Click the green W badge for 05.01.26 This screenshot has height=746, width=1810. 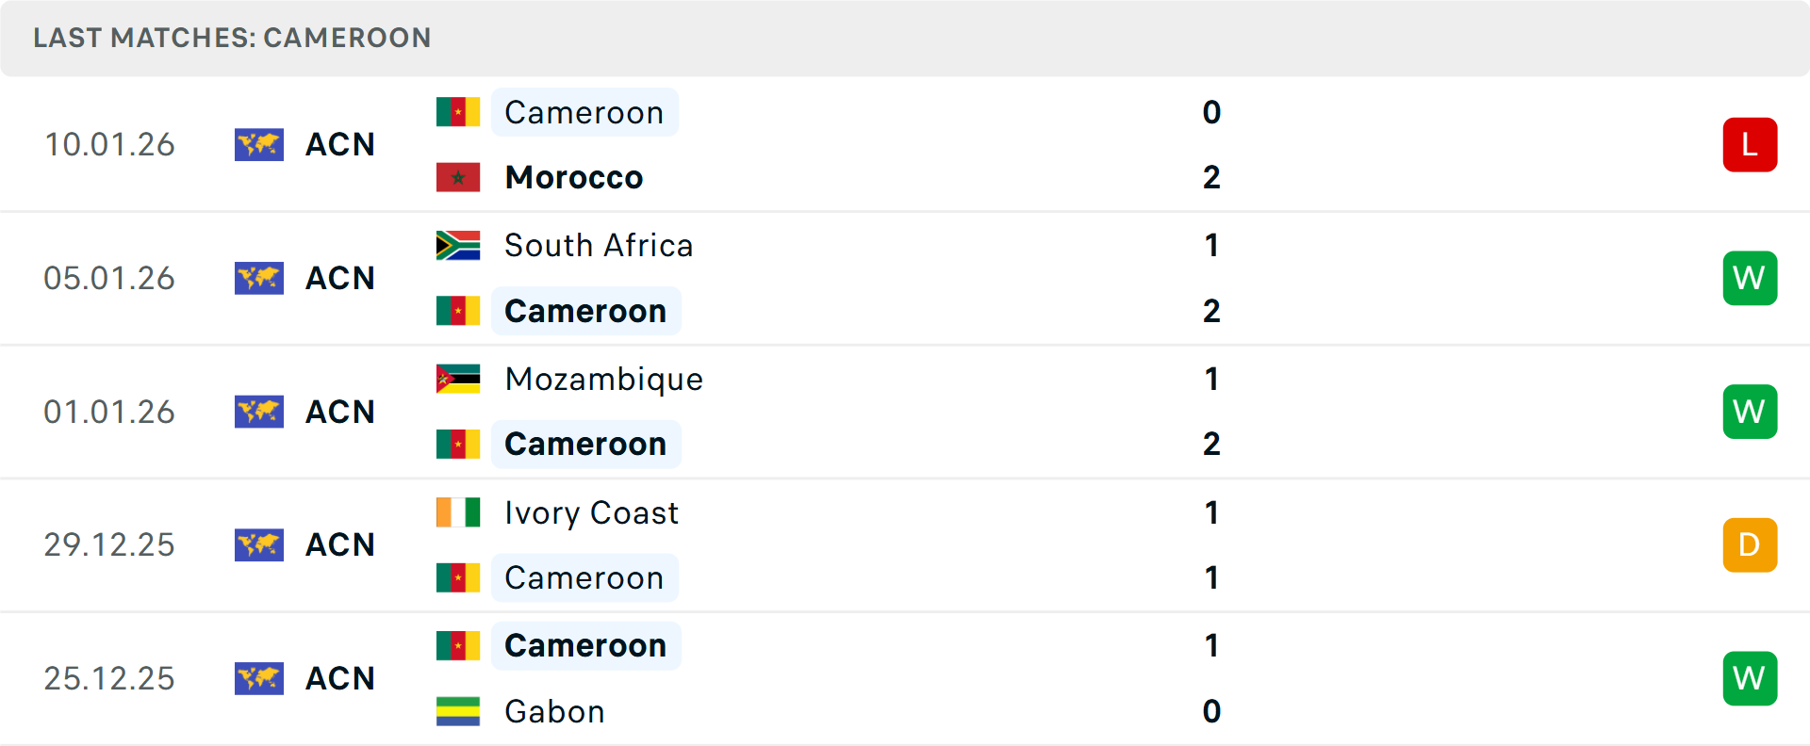[x=1750, y=278]
